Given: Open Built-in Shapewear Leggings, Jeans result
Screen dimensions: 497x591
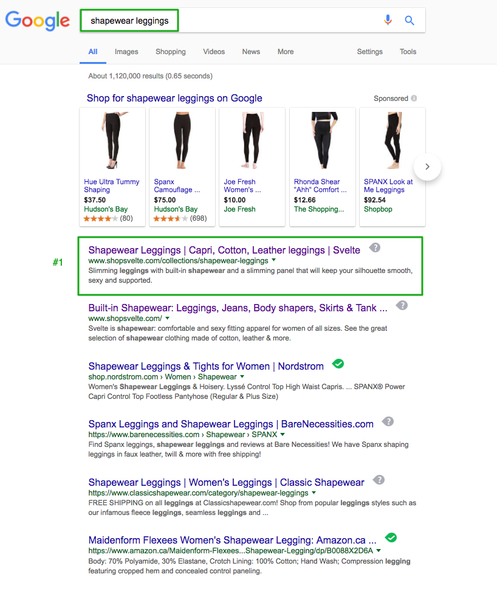Looking at the screenshot, I should 238,308.
